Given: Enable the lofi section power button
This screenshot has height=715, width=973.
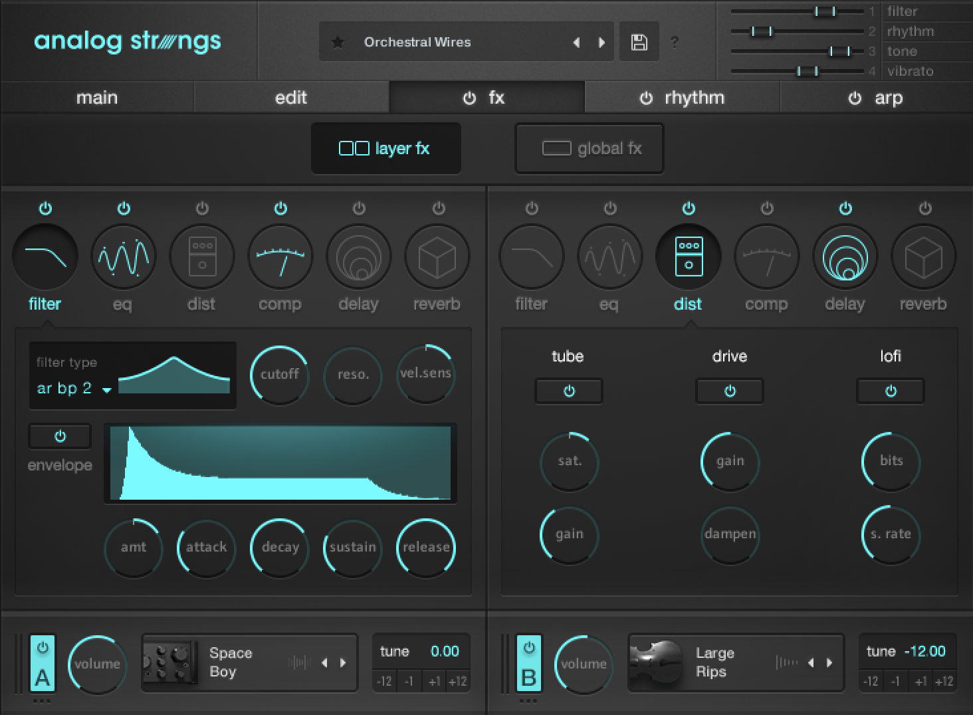Looking at the screenshot, I should tap(890, 391).
